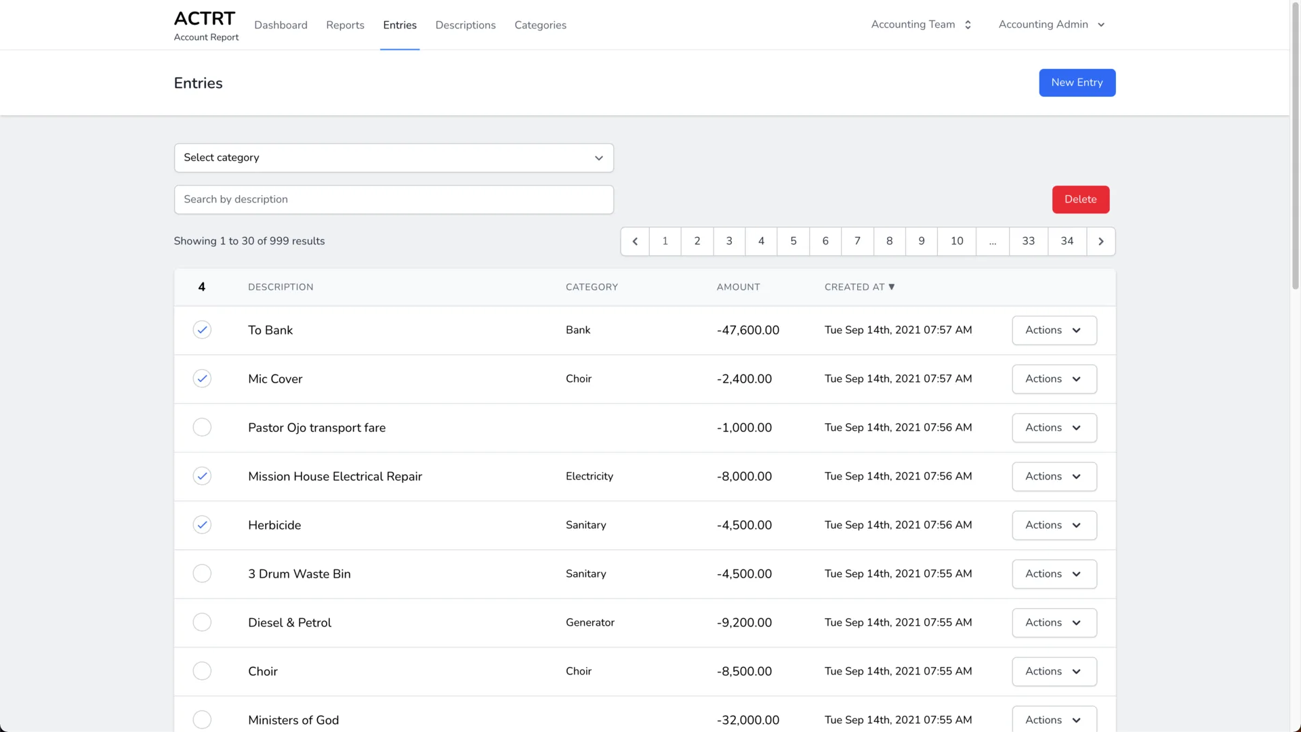Open Actions menu for Diesel & Petrol
This screenshot has height=732, width=1301.
[1054, 623]
